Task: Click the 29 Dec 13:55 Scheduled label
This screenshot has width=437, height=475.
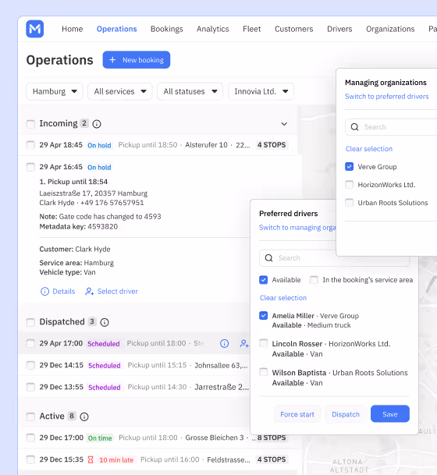Action: pyautogui.click(x=105, y=387)
